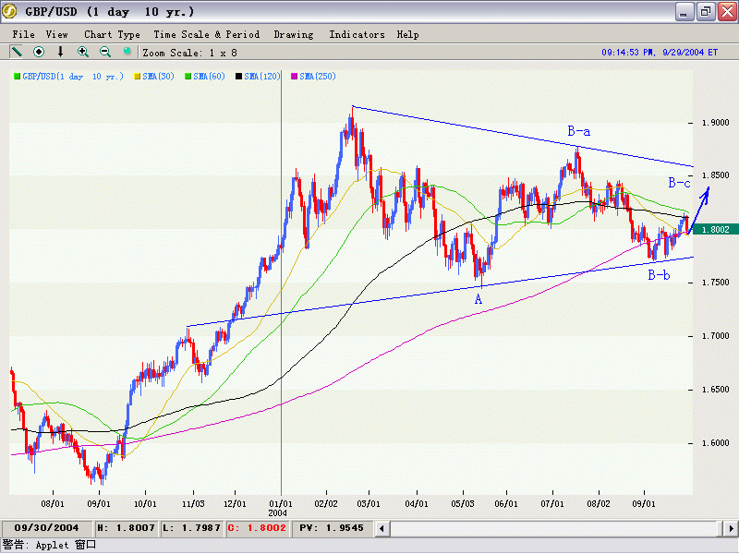This screenshot has width=739, height=554.
Task: Click the 05/03 date axis label
Action: pyautogui.click(x=463, y=503)
